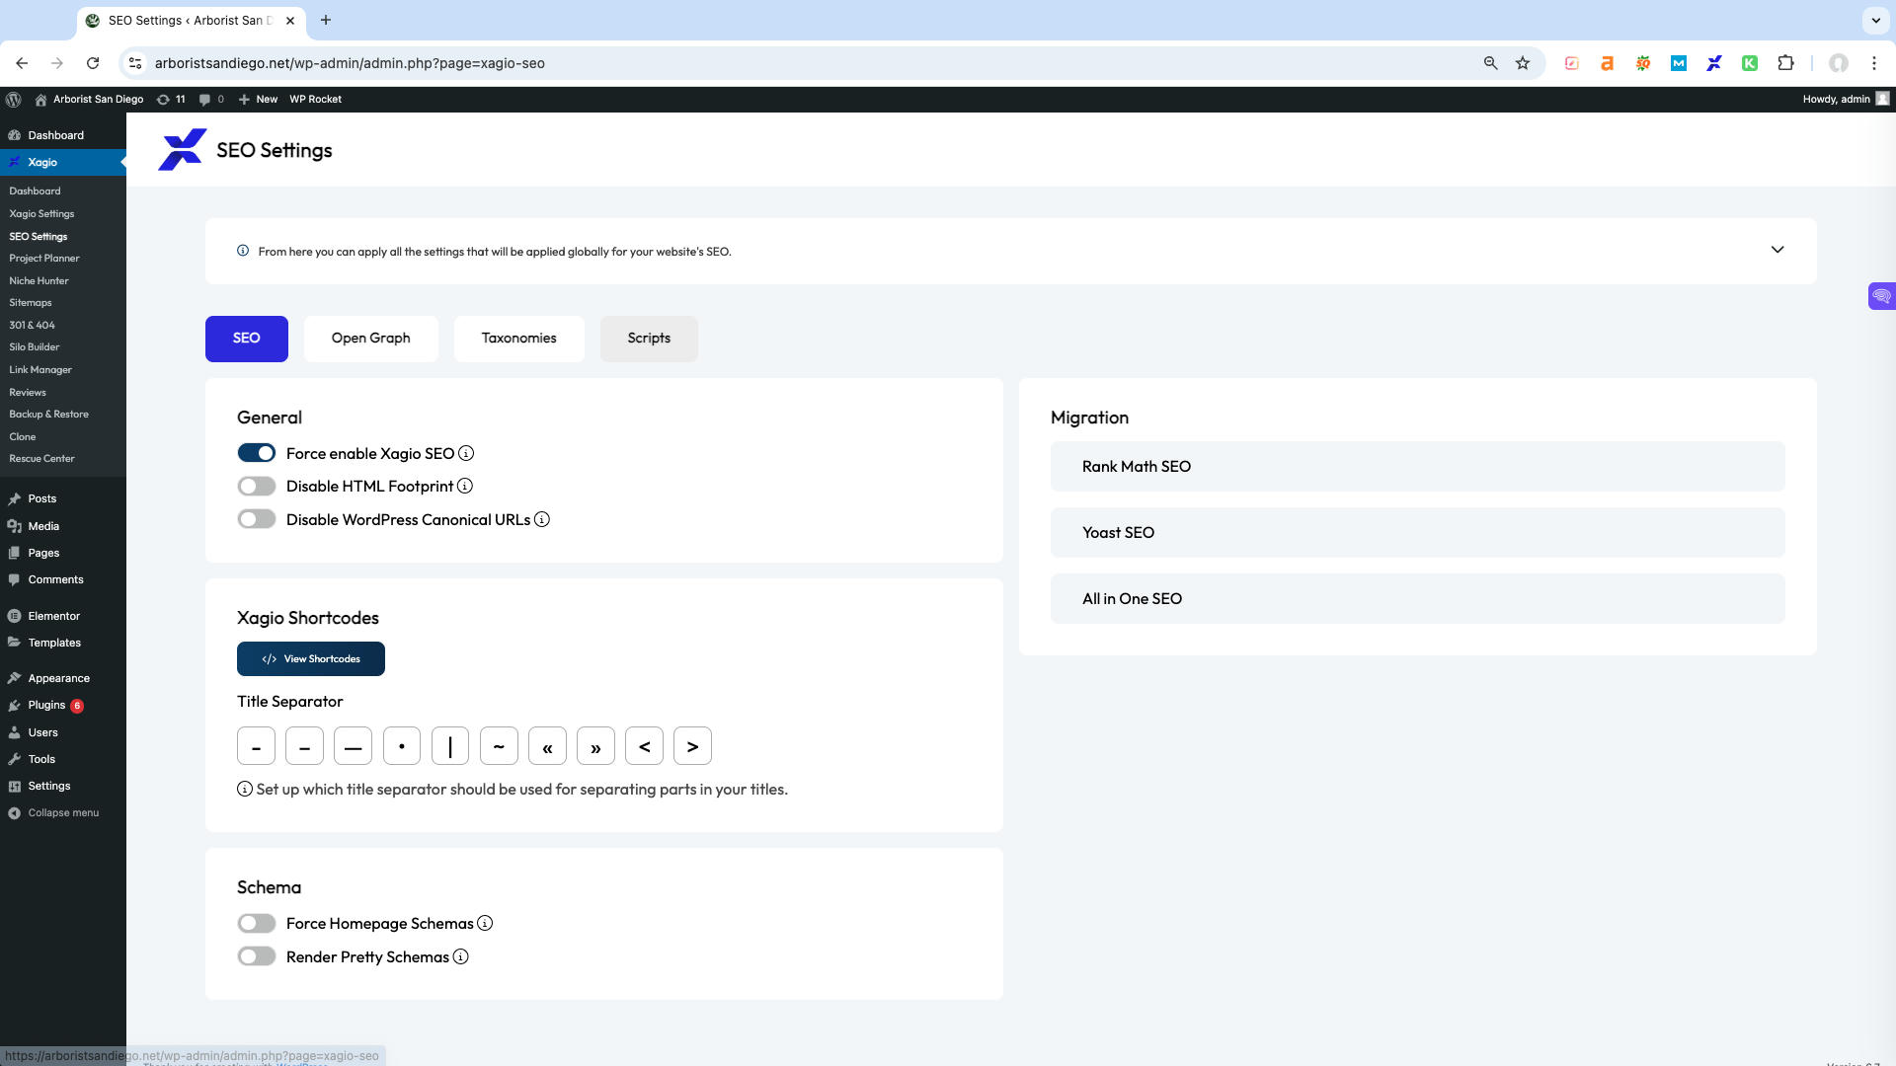The height and width of the screenshot is (1066, 1896).
Task: Expand the Rank Math SEO migration panel
Action: pyautogui.click(x=1418, y=467)
